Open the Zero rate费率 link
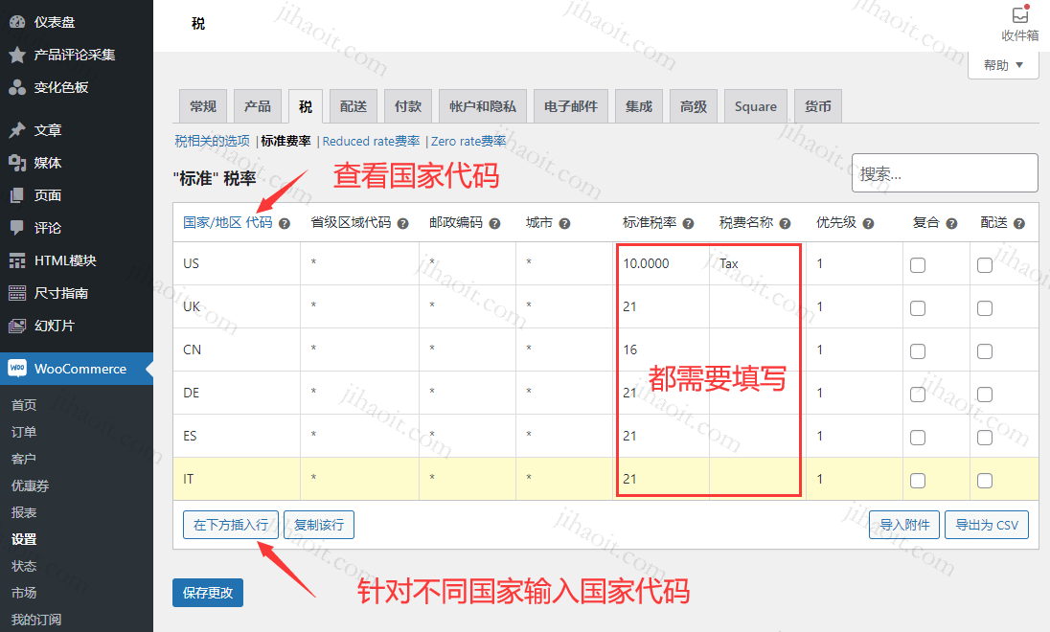The image size is (1050, 632). pyautogui.click(x=468, y=142)
